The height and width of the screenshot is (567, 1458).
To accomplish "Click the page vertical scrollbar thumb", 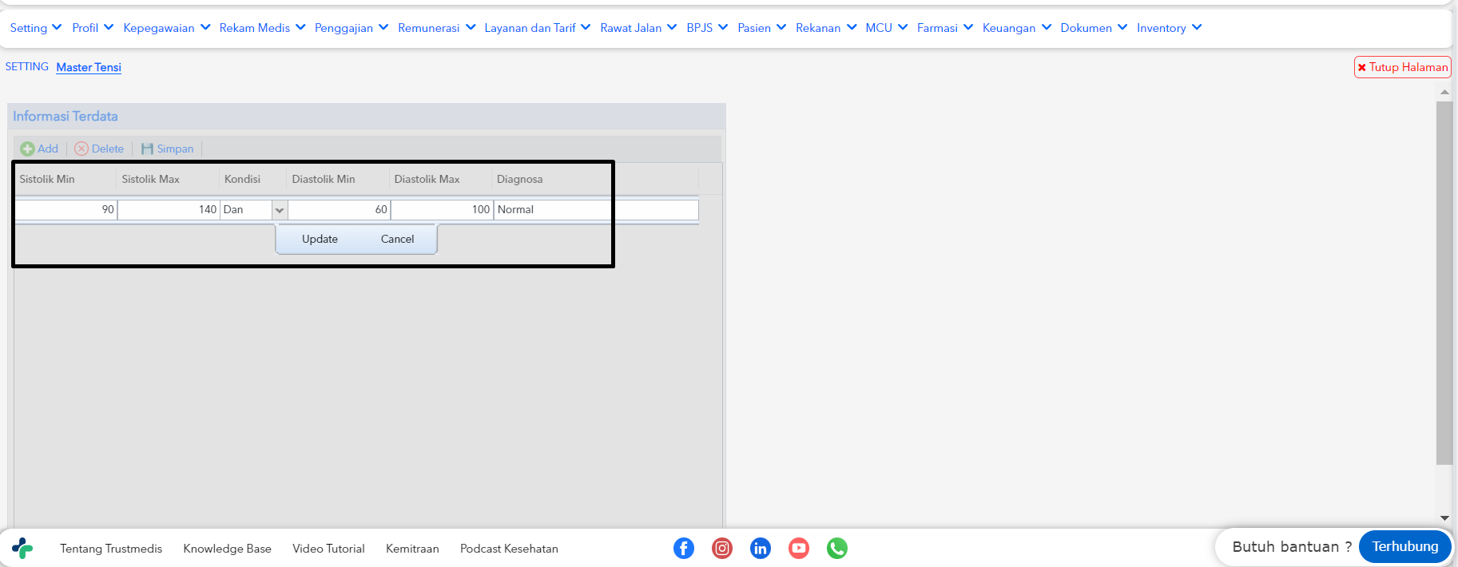I will [x=1444, y=283].
